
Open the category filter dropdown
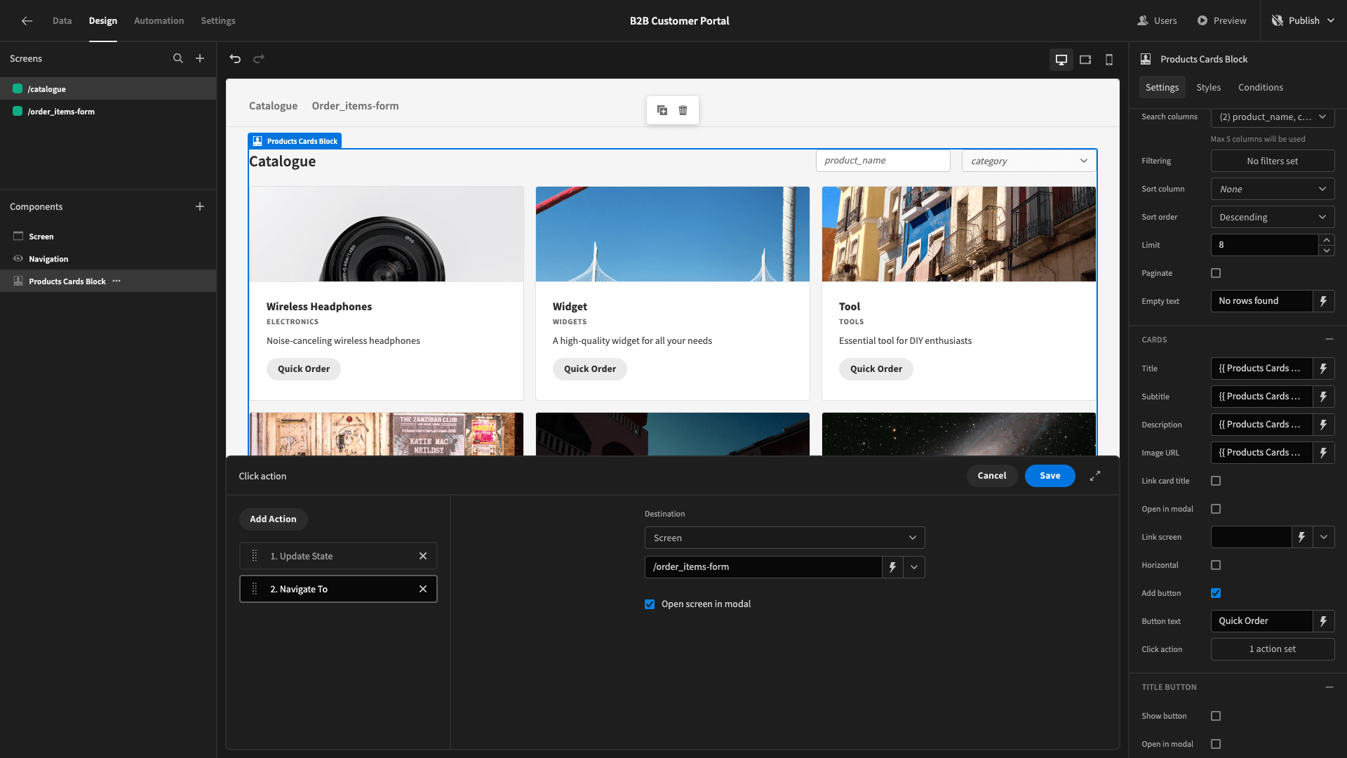(x=1028, y=161)
